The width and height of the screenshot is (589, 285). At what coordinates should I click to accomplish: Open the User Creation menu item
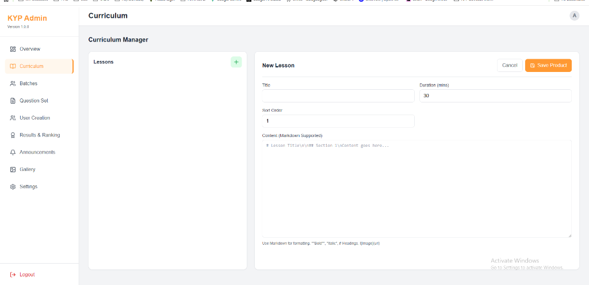(x=35, y=118)
